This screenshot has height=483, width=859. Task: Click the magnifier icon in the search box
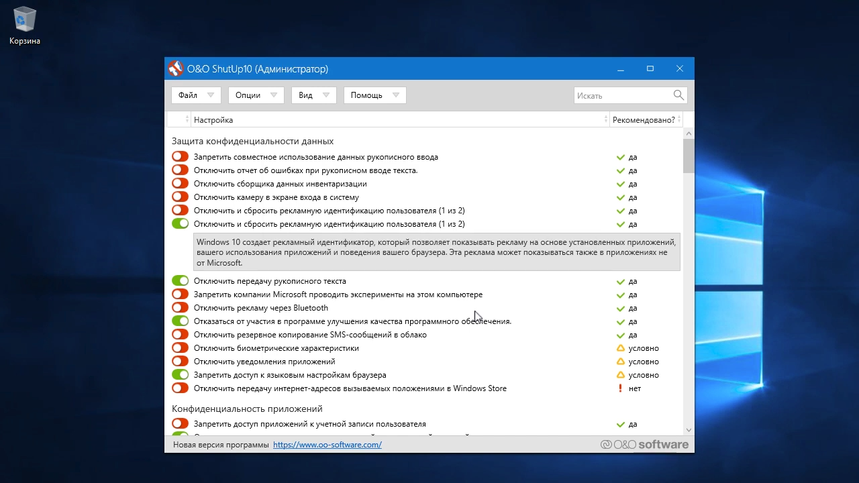coord(678,95)
